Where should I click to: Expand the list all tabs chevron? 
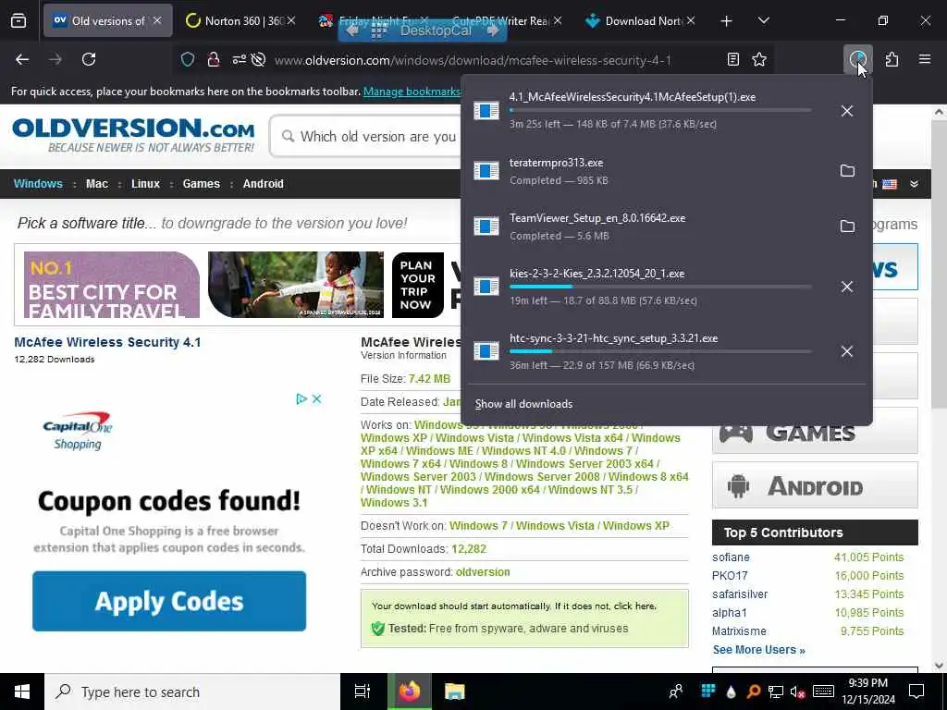pyautogui.click(x=763, y=21)
